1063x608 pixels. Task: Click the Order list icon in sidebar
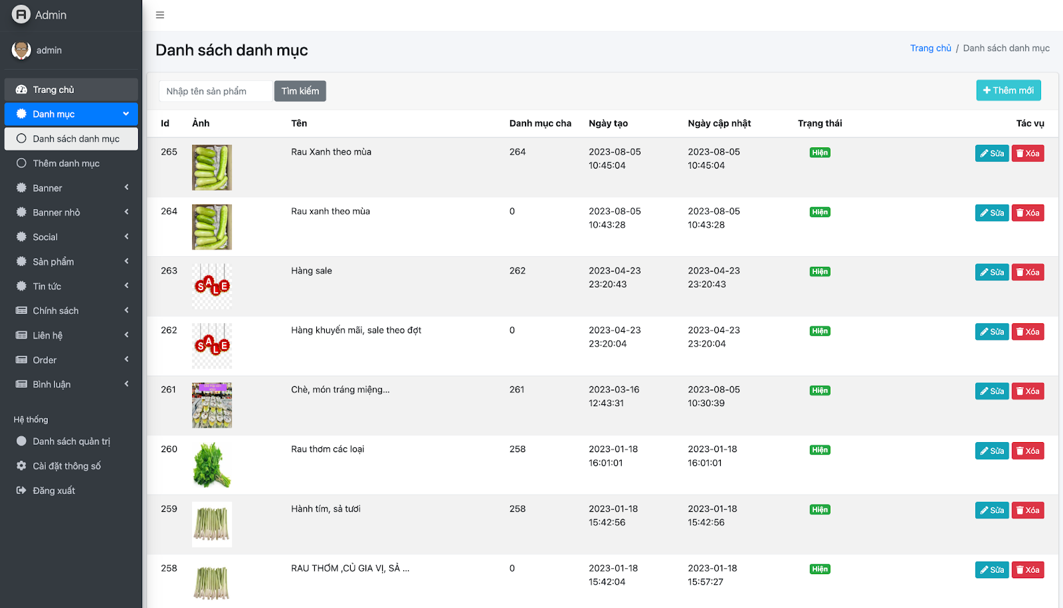[21, 360]
